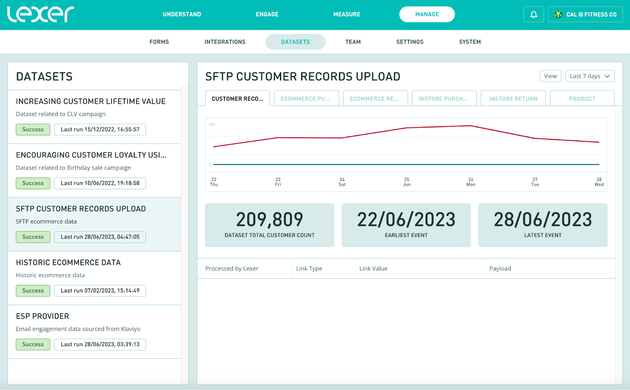Click the Lexer logo
The height and width of the screenshot is (390, 630).
click(41, 14)
